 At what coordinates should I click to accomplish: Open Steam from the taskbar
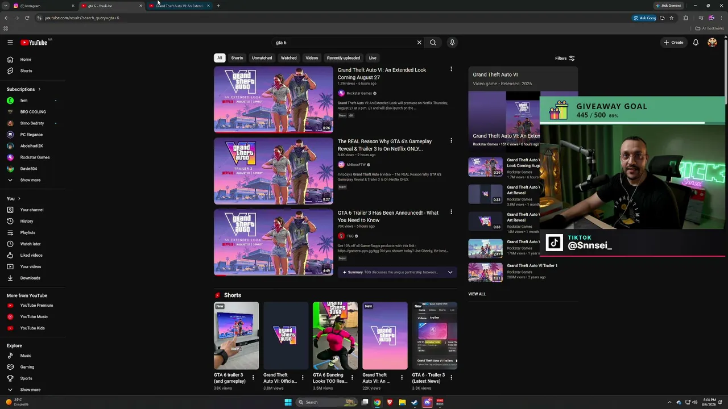pyautogui.click(x=415, y=402)
